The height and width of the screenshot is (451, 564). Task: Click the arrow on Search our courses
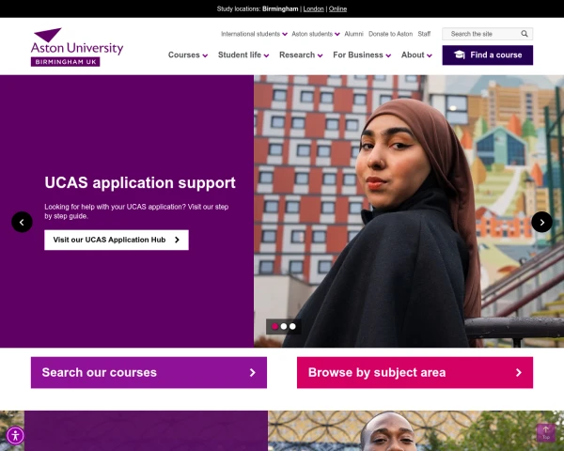[253, 373]
